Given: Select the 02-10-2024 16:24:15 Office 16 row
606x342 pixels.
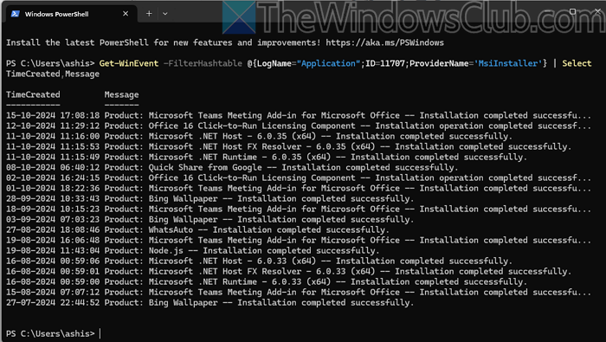Looking at the screenshot, I should click(x=299, y=178).
